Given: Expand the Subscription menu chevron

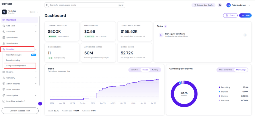Looking at the screenshot, I should point(36,95).
